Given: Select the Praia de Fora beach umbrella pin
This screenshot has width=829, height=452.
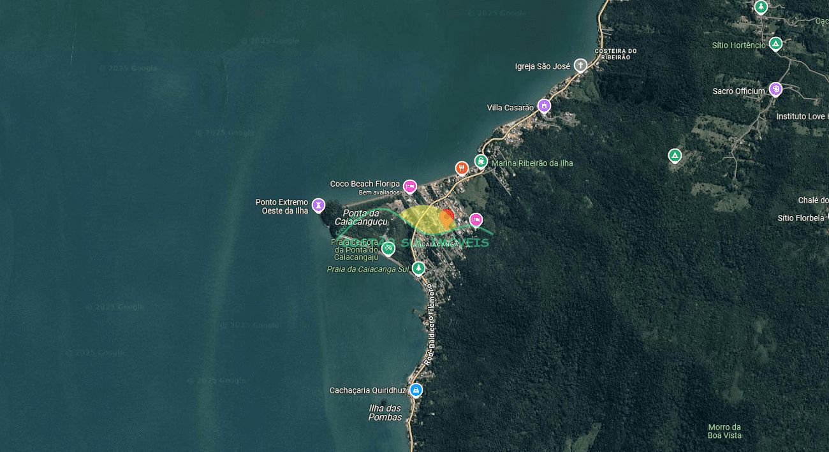Looking at the screenshot, I should (388, 249).
